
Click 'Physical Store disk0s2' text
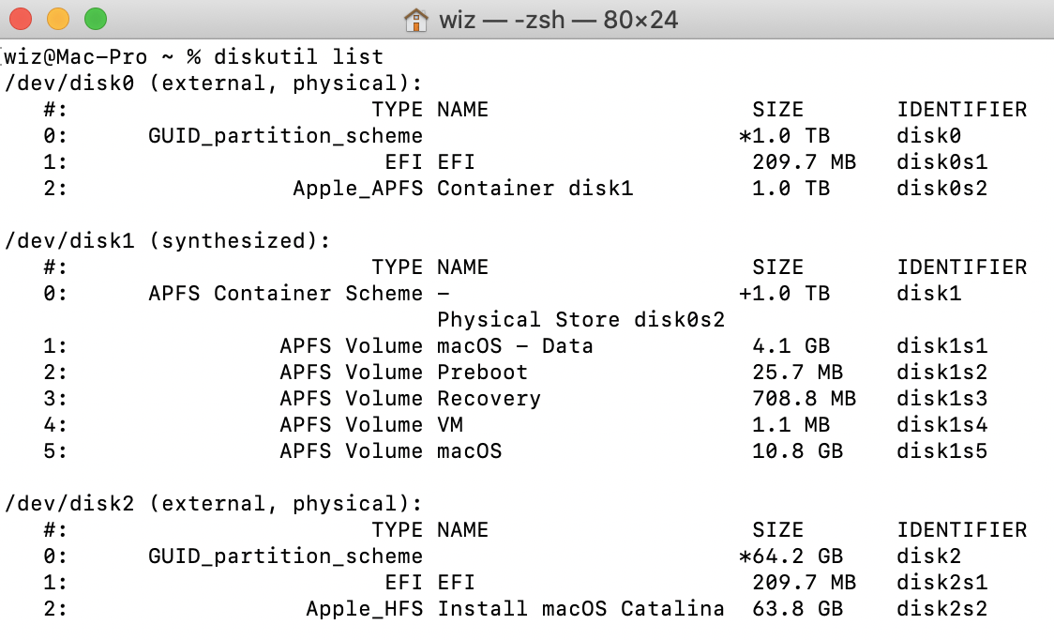tap(580, 320)
